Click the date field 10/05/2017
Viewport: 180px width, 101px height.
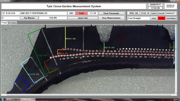155,5
